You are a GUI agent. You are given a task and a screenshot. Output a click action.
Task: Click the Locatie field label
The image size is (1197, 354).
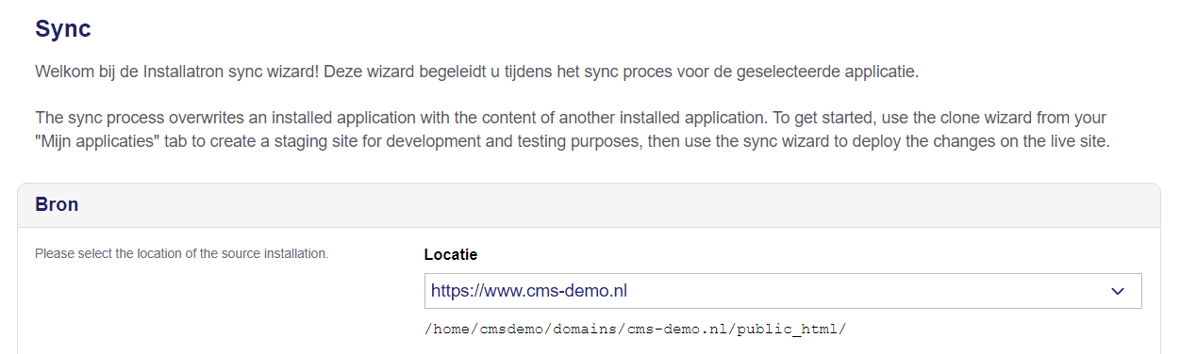click(451, 254)
